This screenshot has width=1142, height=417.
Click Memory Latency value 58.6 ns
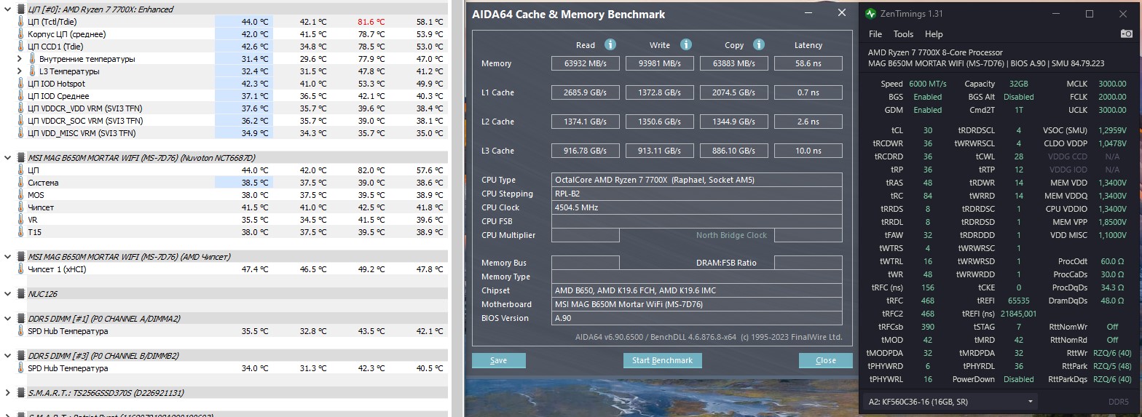pyautogui.click(x=808, y=63)
